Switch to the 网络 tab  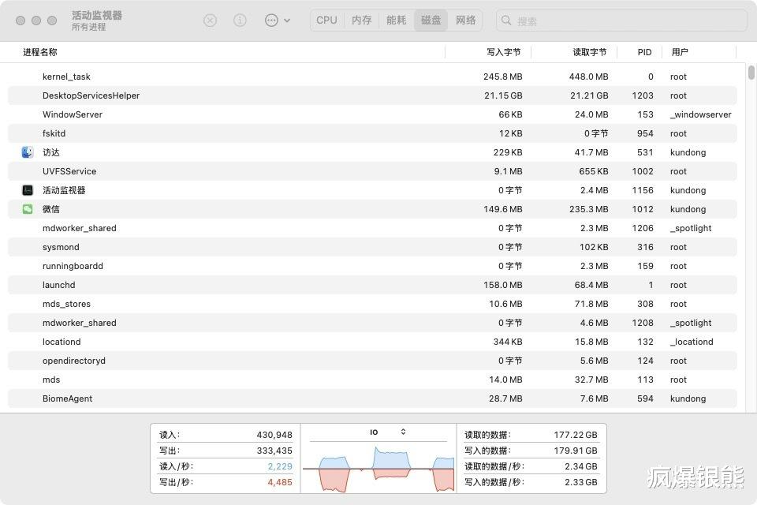465,21
